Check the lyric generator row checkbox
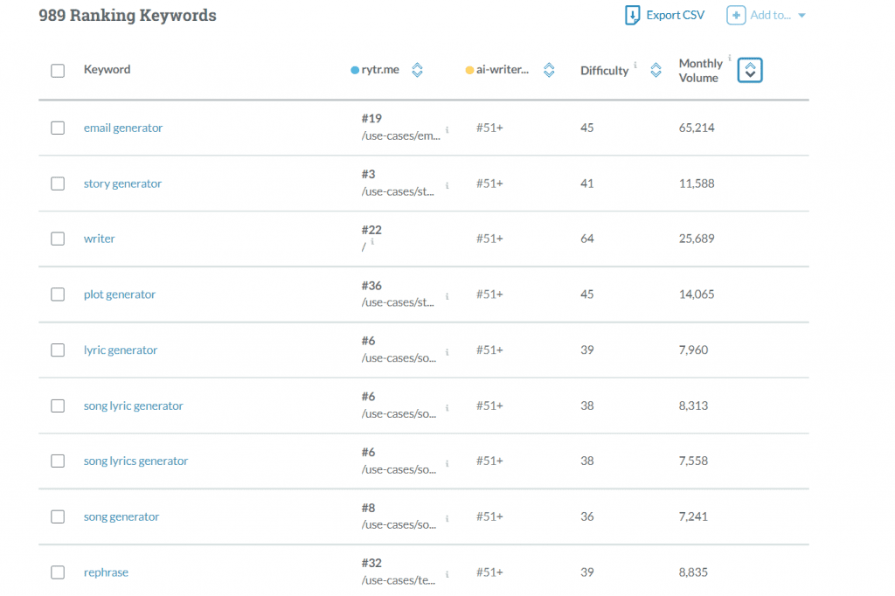895x596 pixels. pyautogui.click(x=58, y=350)
